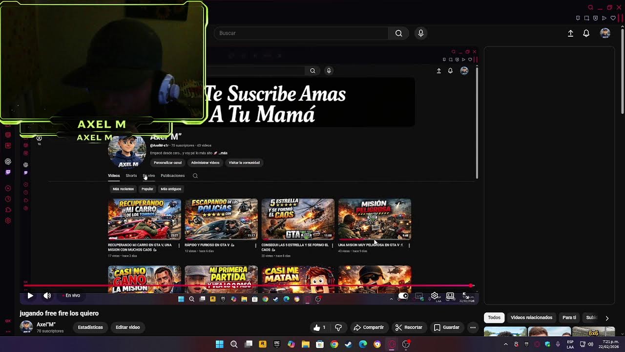This screenshot has height=352, width=625.
Task: Click Visitar la comunidad button
Action: (244, 163)
